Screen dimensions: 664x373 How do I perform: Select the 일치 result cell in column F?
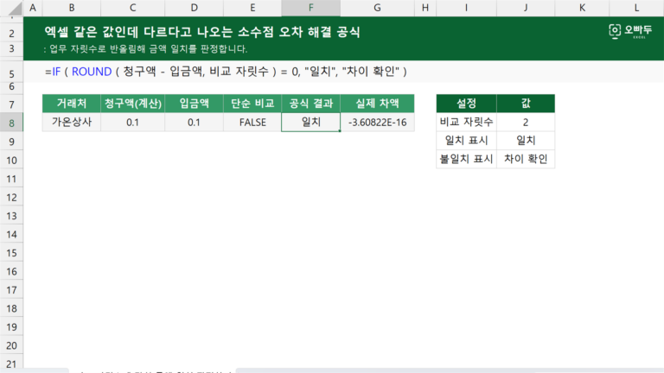pyautogui.click(x=311, y=123)
